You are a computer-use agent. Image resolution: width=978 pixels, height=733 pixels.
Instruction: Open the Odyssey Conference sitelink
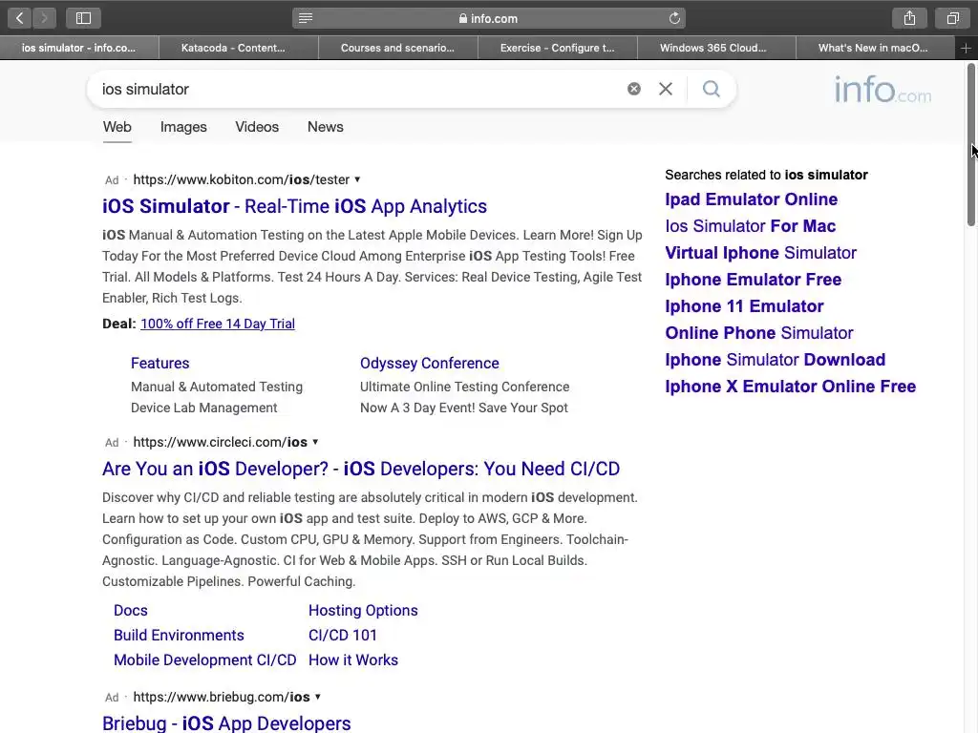pyautogui.click(x=430, y=364)
